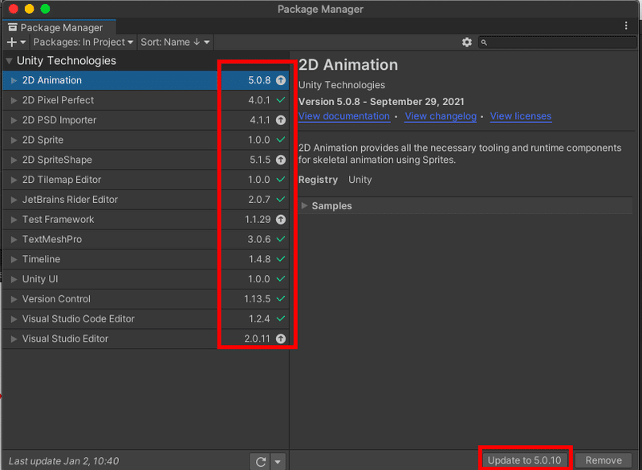Click the update-available icon for 2D Animation

[280, 80]
